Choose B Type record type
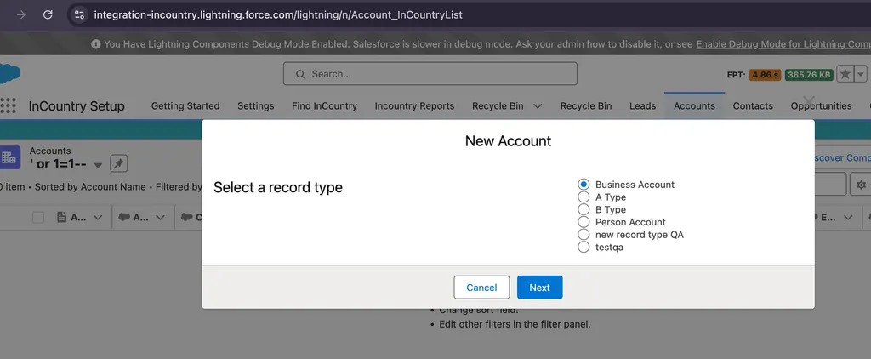This screenshot has height=359, width=871. 584,209
